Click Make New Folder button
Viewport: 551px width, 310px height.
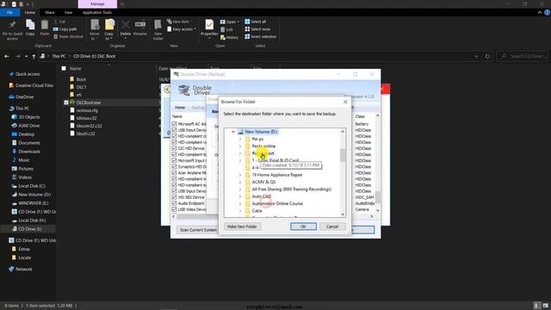point(242,226)
